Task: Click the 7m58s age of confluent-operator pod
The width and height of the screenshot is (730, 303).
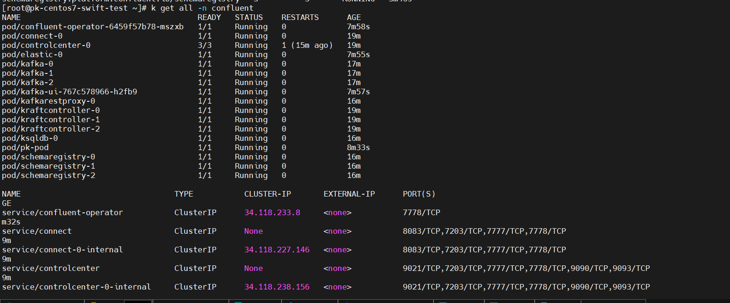Action: (358, 26)
